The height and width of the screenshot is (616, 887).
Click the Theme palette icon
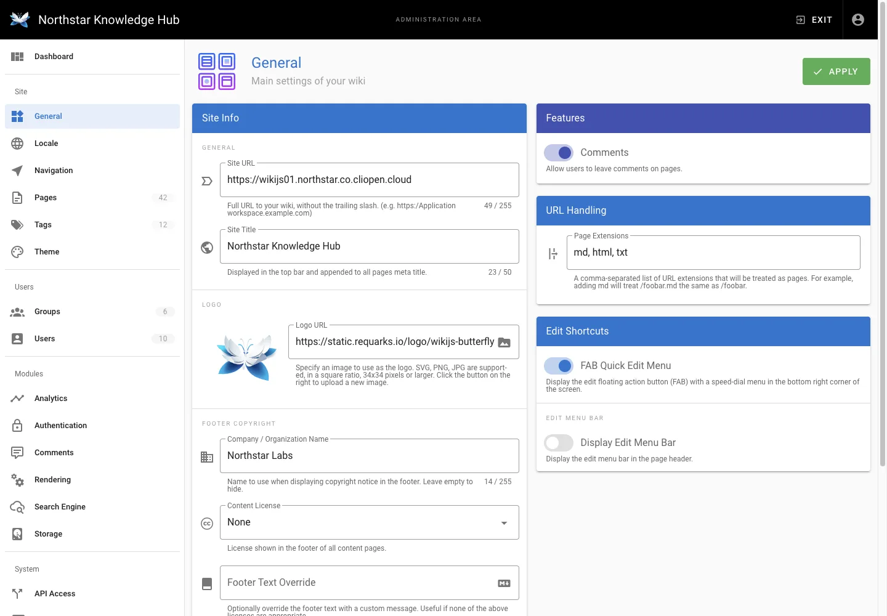pos(17,252)
